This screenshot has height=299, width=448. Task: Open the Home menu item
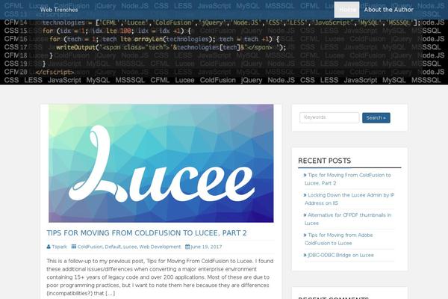pyautogui.click(x=347, y=10)
